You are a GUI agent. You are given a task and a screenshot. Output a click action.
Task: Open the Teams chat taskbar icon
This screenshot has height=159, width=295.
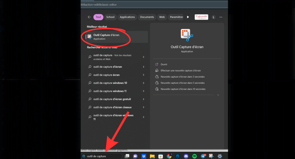pos(135,156)
